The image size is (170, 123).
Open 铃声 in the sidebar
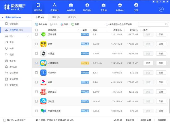tap(16, 48)
